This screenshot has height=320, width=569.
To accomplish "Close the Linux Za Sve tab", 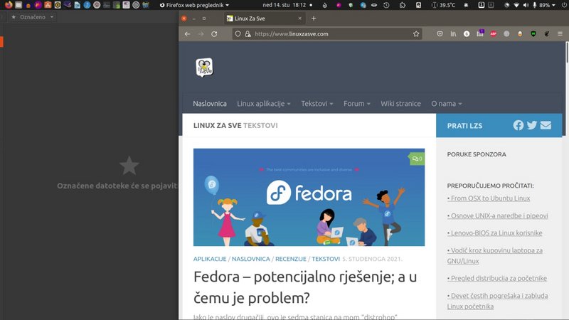I will (x=299, y=18).
